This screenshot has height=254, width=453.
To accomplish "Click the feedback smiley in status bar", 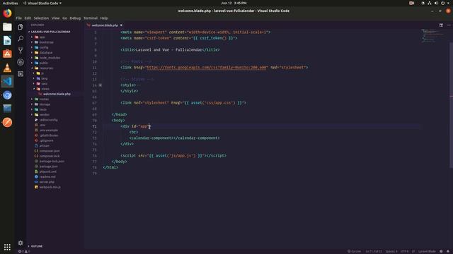I will pos(441,251).
